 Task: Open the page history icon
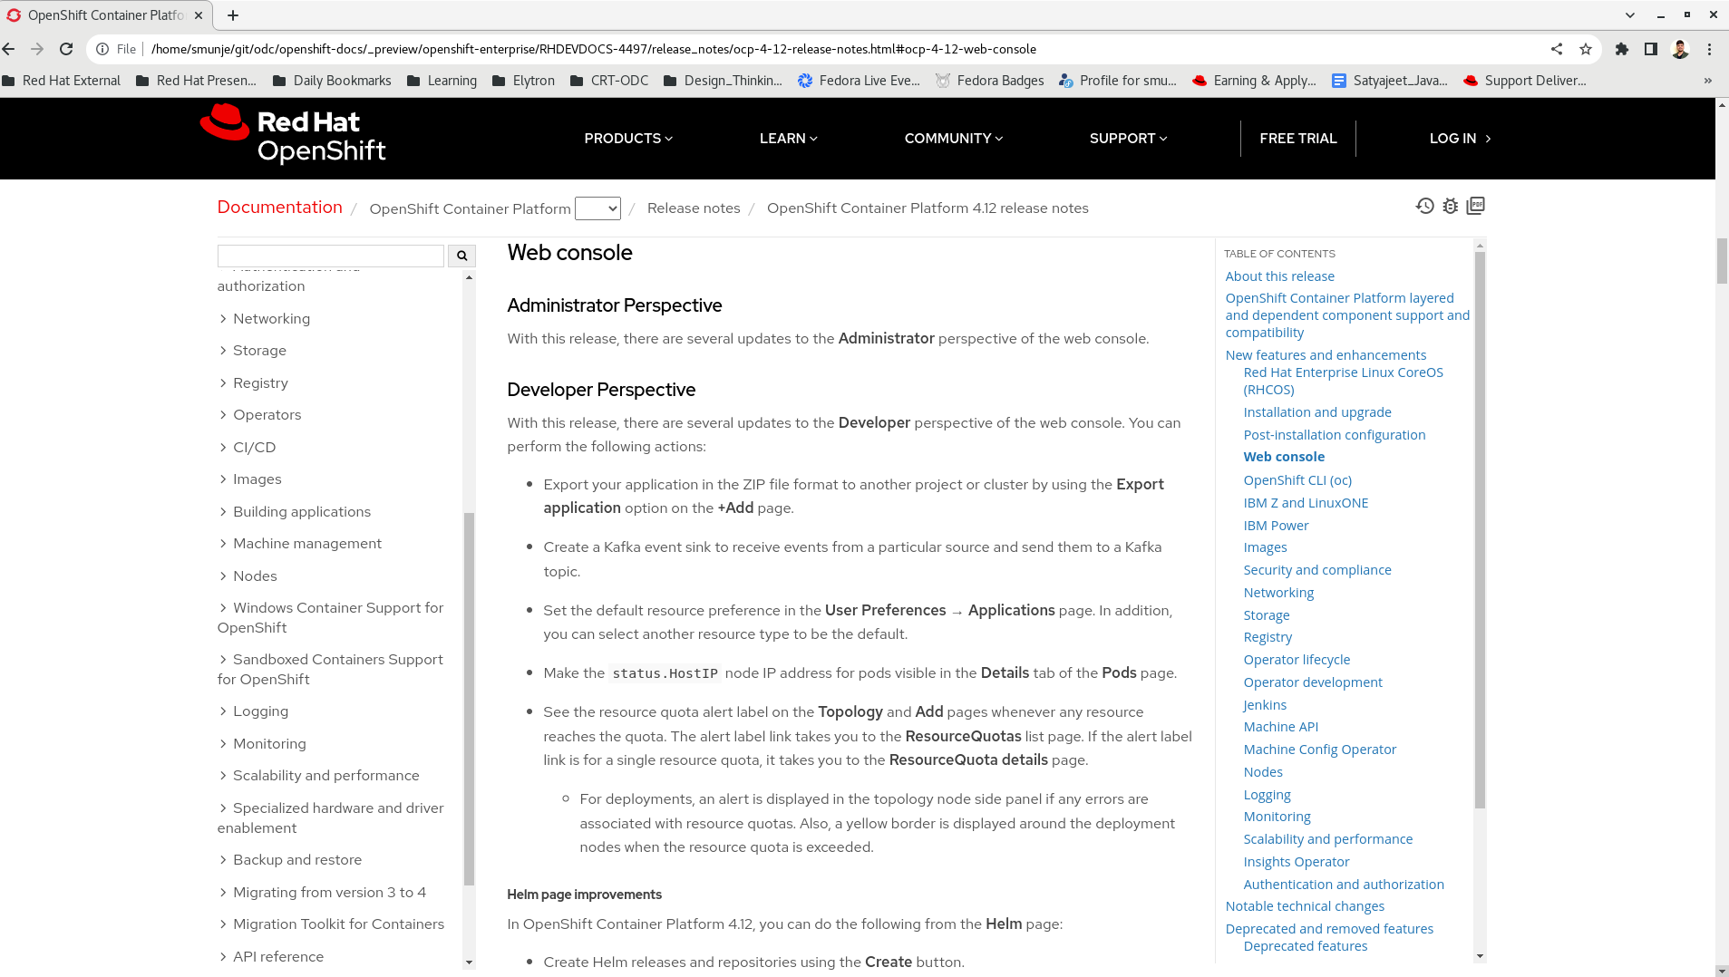1425,206
